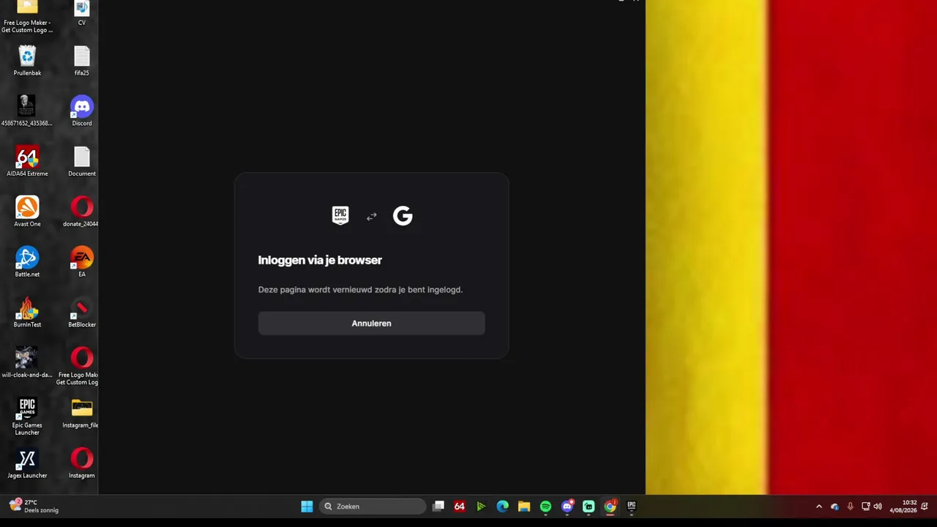Open AIDA64 from the taskbar

click(x=460, y=507)
